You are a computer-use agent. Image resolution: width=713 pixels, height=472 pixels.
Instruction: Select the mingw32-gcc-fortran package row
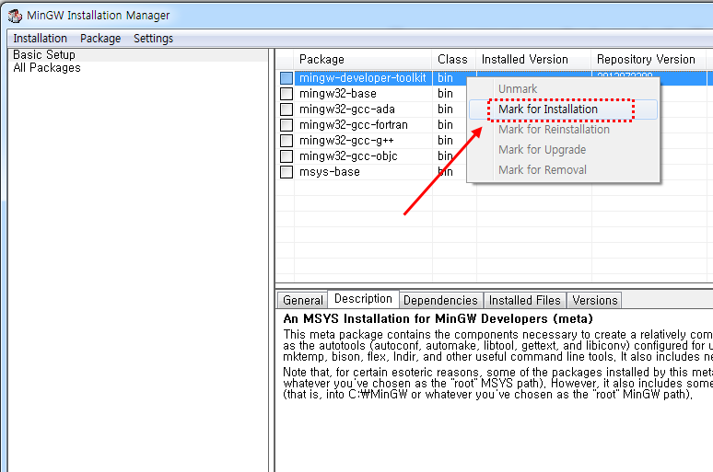point(354,125)
